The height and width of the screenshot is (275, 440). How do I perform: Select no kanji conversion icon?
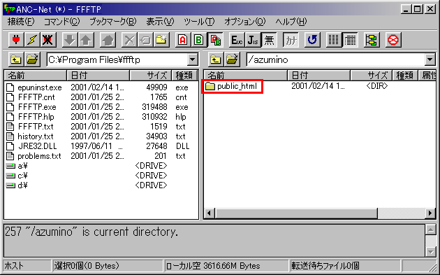(269, 40)
